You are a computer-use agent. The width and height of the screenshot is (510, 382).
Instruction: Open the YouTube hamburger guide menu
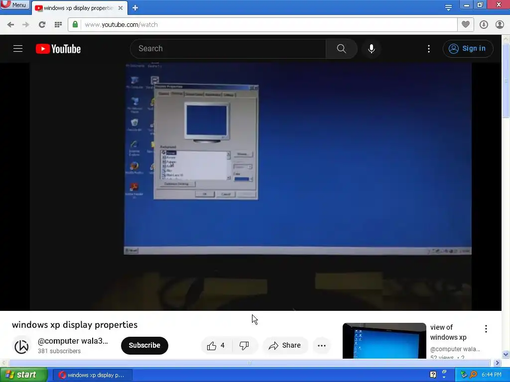point(18,49)
